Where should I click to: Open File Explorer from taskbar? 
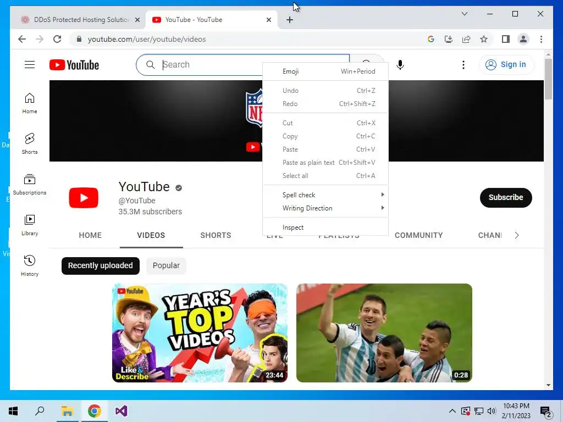click(x=67, y=411)
